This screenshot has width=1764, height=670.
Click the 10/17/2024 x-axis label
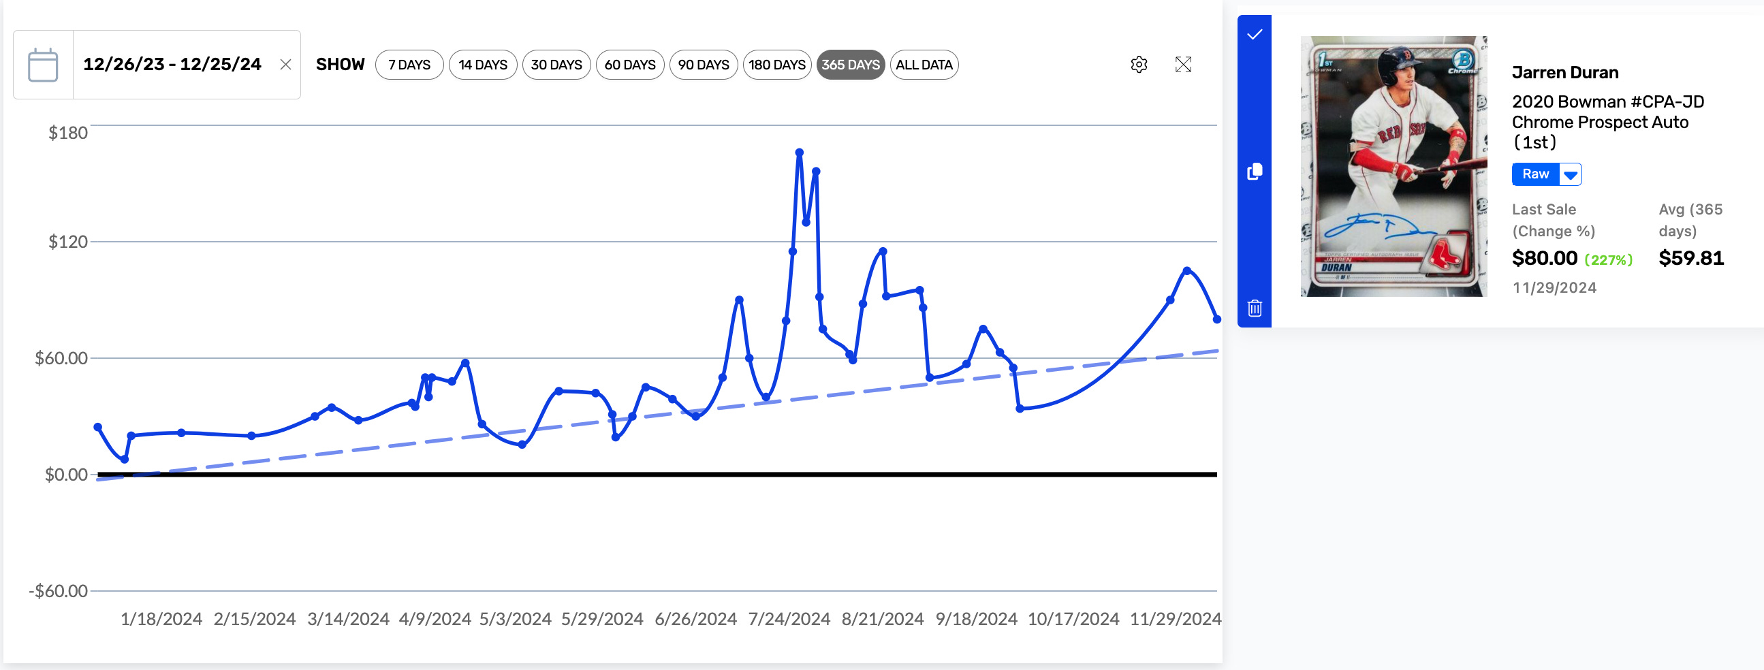[x=1073, y=620]
